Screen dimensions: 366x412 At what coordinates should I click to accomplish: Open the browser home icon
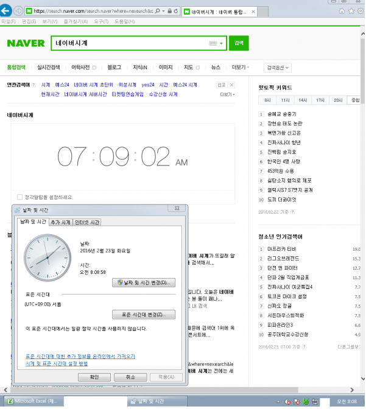[x=342, y=11]
